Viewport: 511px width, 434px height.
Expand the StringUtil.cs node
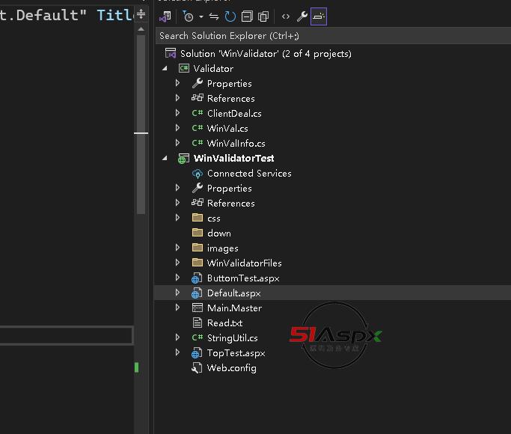pyautogui.click(x=177, y=338)
